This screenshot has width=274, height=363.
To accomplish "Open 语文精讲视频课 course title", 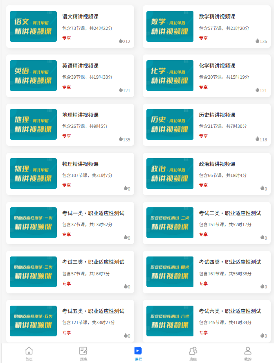I will [80, 17].
